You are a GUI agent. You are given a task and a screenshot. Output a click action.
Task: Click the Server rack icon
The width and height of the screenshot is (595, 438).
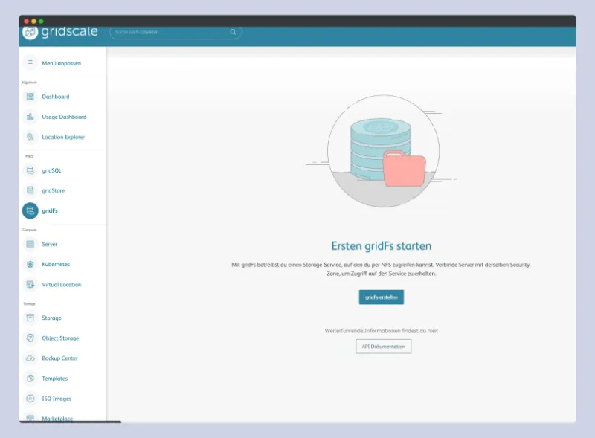click(30, 244)
